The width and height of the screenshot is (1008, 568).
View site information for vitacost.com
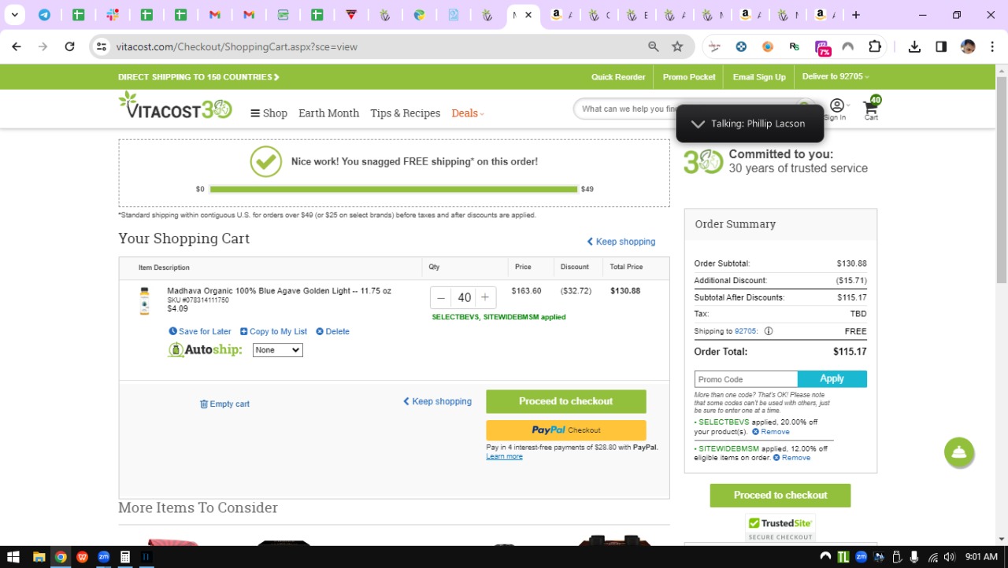coord(101,46)
